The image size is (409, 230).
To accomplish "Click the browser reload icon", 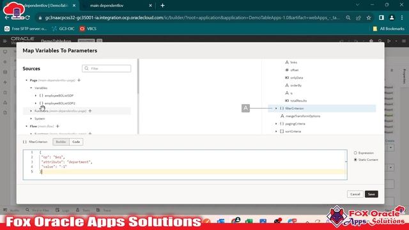I will [x=27, y=18].
